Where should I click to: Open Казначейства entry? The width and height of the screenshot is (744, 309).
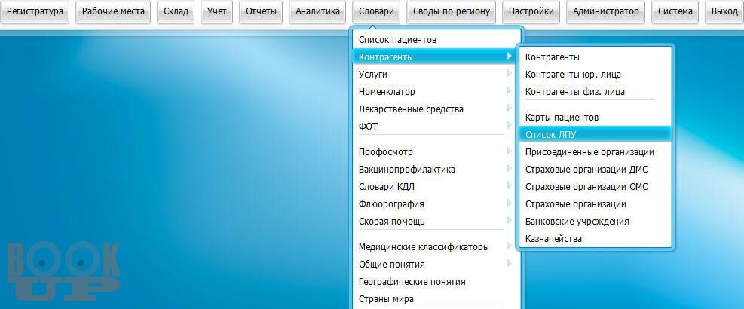[596, 239]
